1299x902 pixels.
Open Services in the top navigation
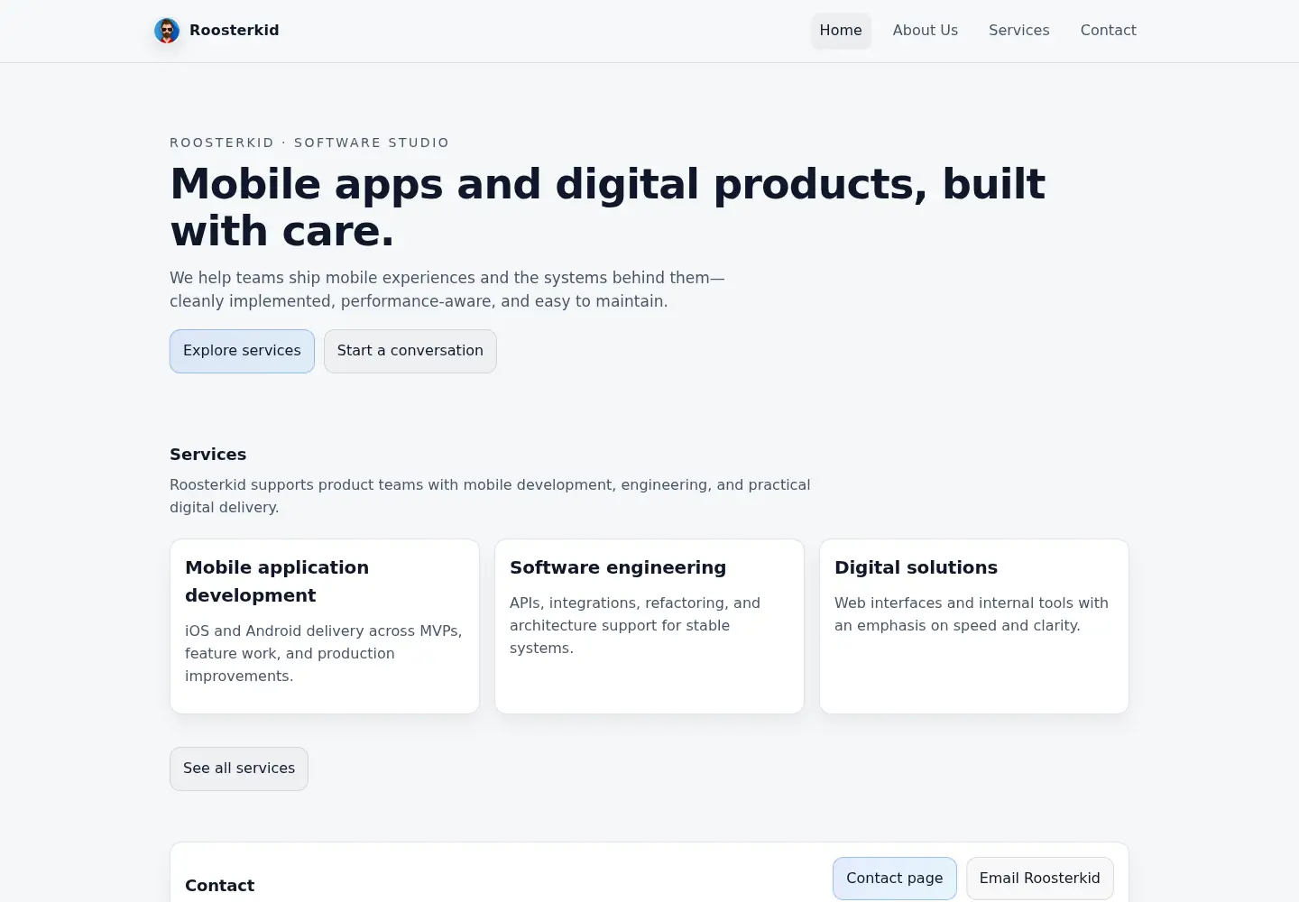[1019, 31]
